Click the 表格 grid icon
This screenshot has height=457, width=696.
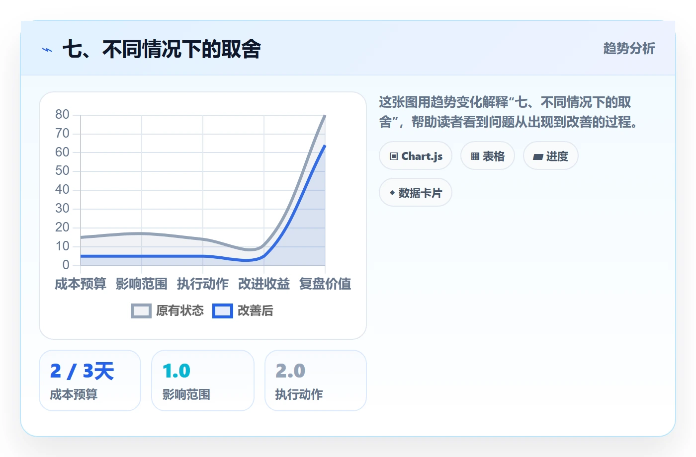(475, 156)
